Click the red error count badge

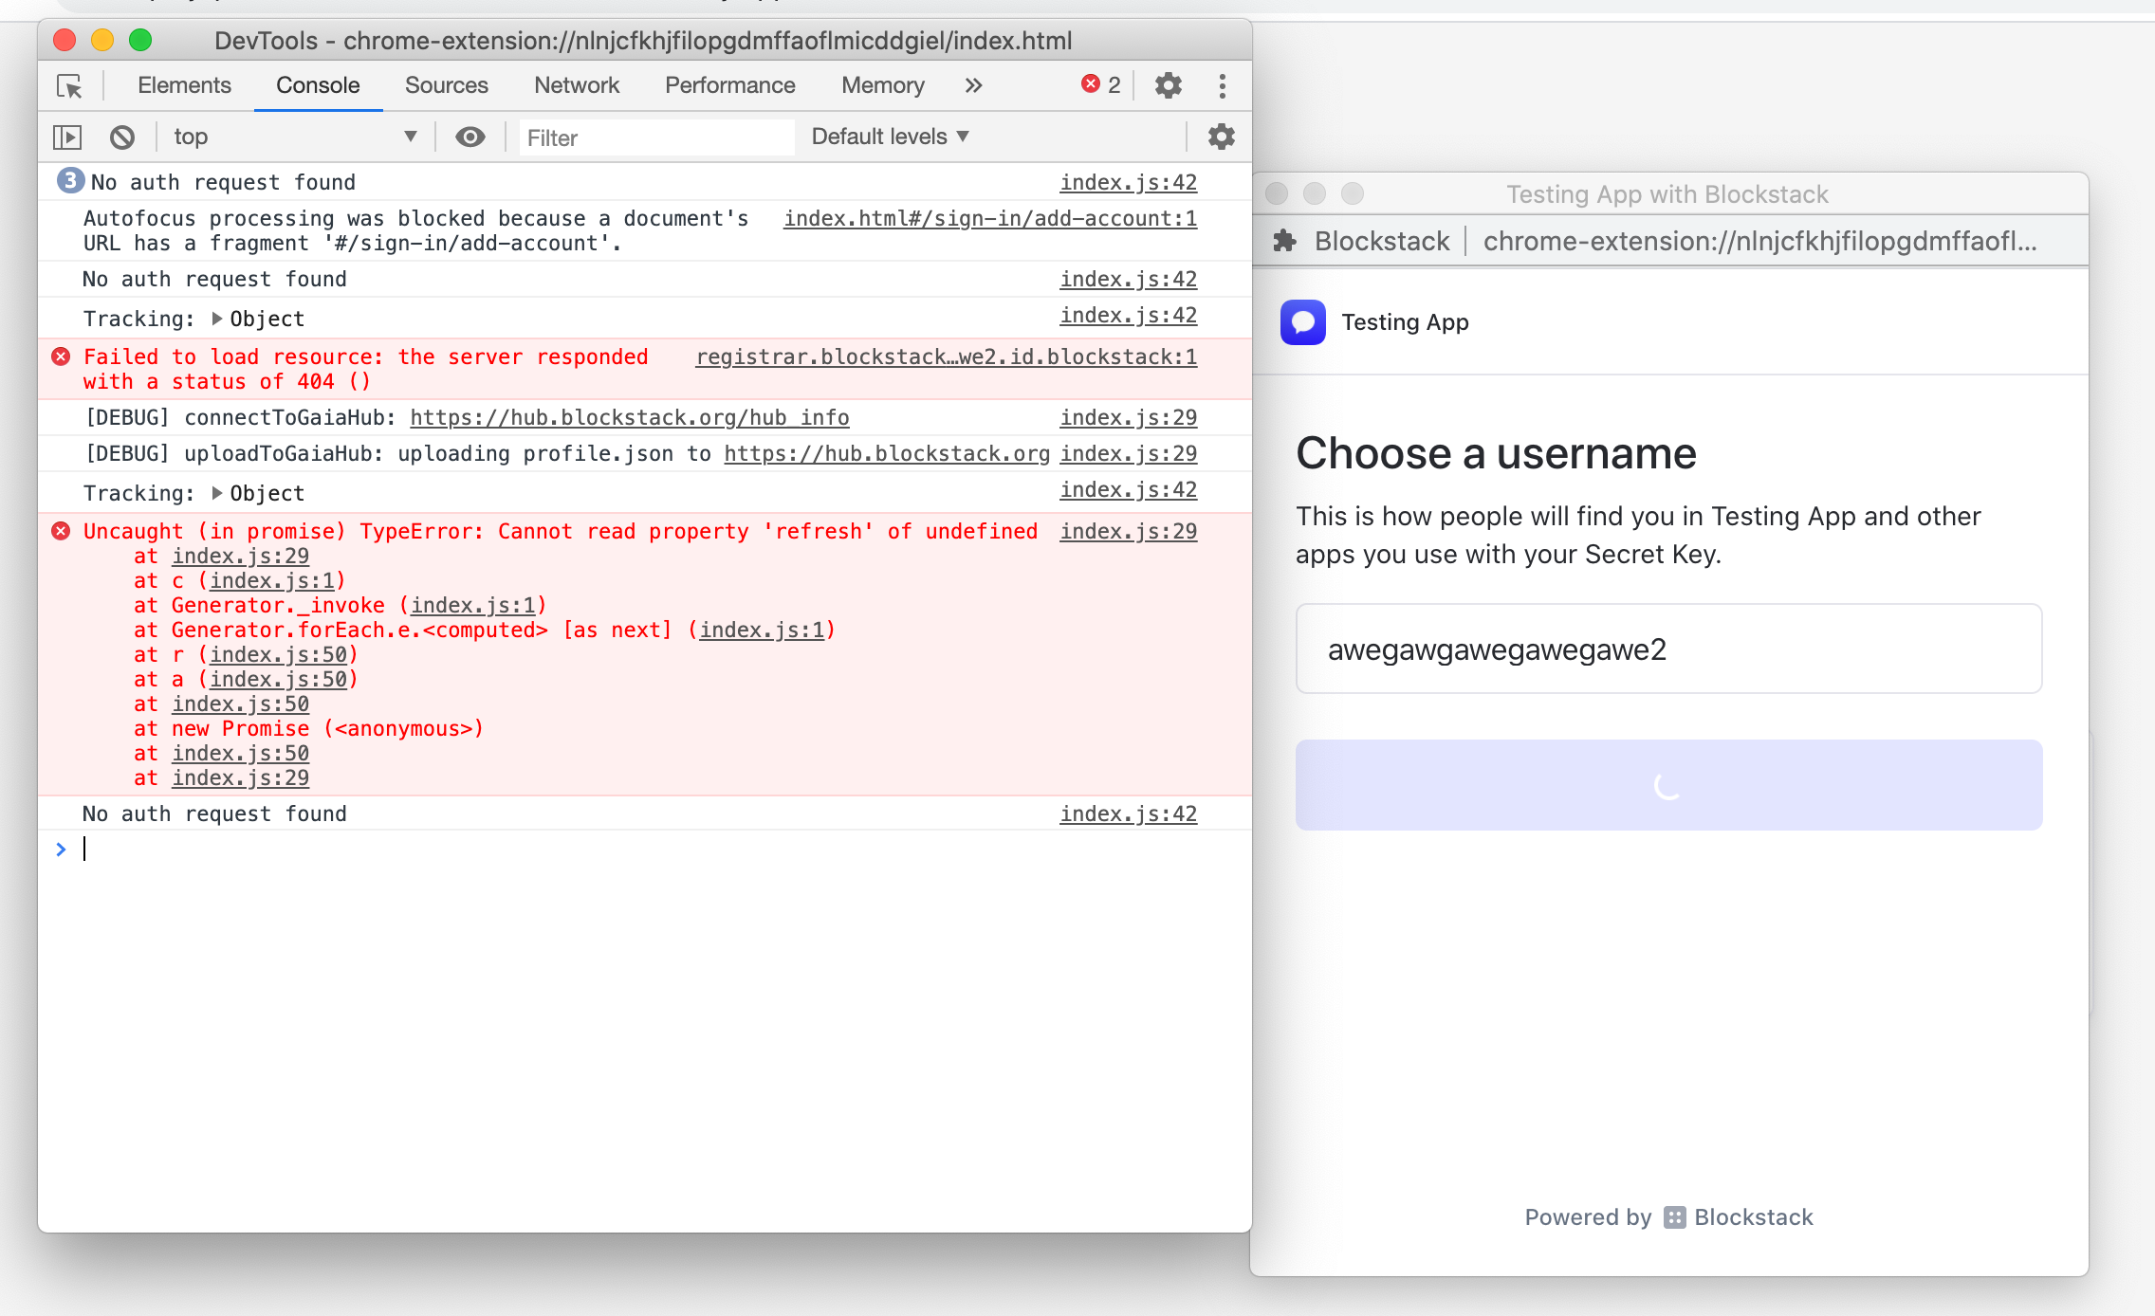[x=1101, y=84]
